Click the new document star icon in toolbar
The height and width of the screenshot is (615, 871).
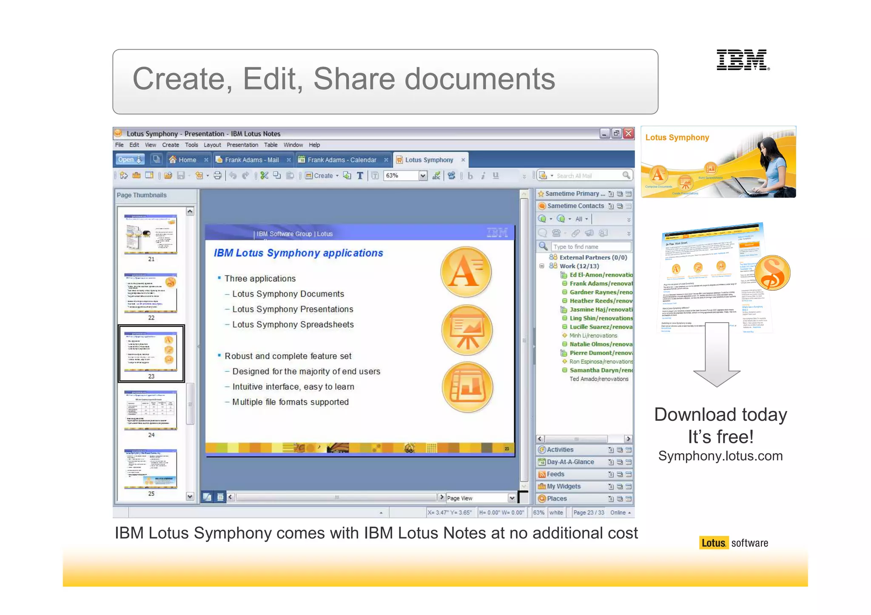(x=124, y=175)
